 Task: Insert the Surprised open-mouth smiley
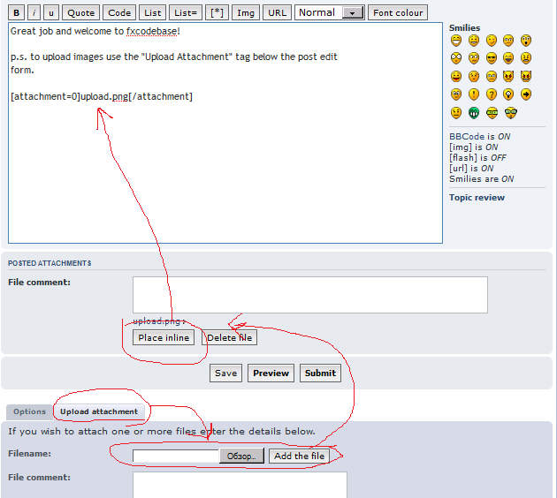pyautogui.click(x=526, y=41)
